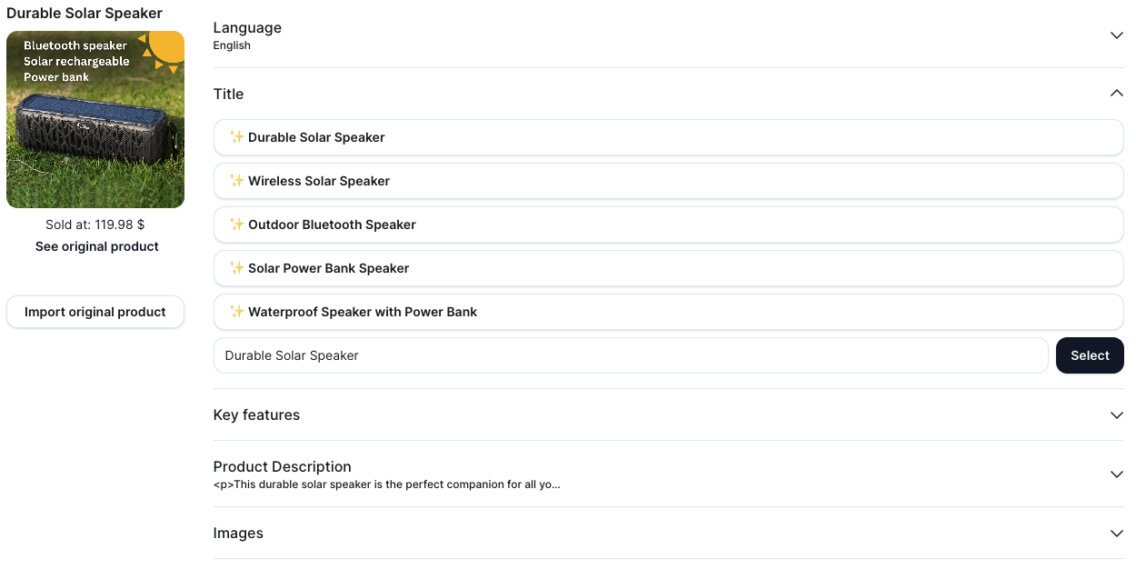This screenshot has width=1136, height=569.
Task: Expand the Key features section
Action: coord(1117,415)
